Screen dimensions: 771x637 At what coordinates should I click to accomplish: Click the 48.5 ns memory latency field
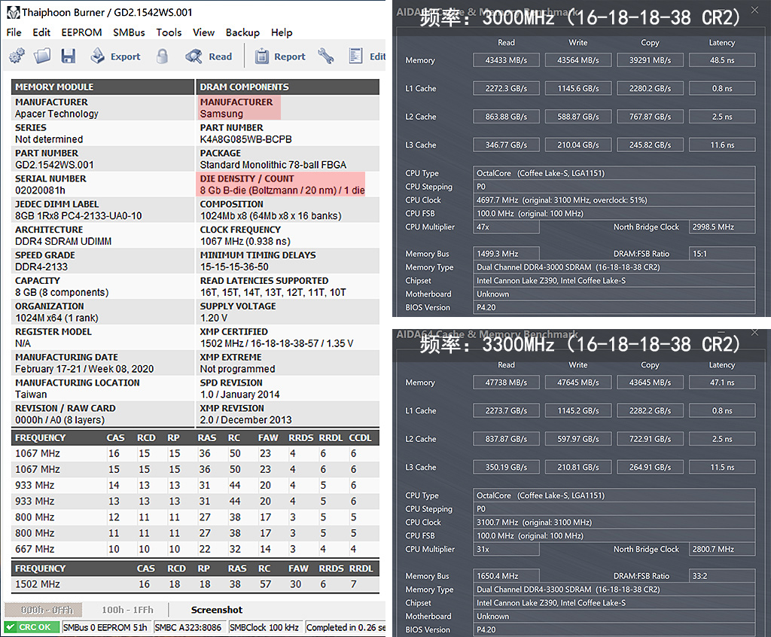(722, 60)
